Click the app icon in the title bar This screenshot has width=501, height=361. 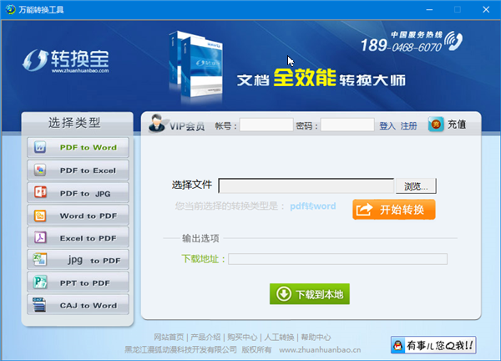click(x=10, y=9)
